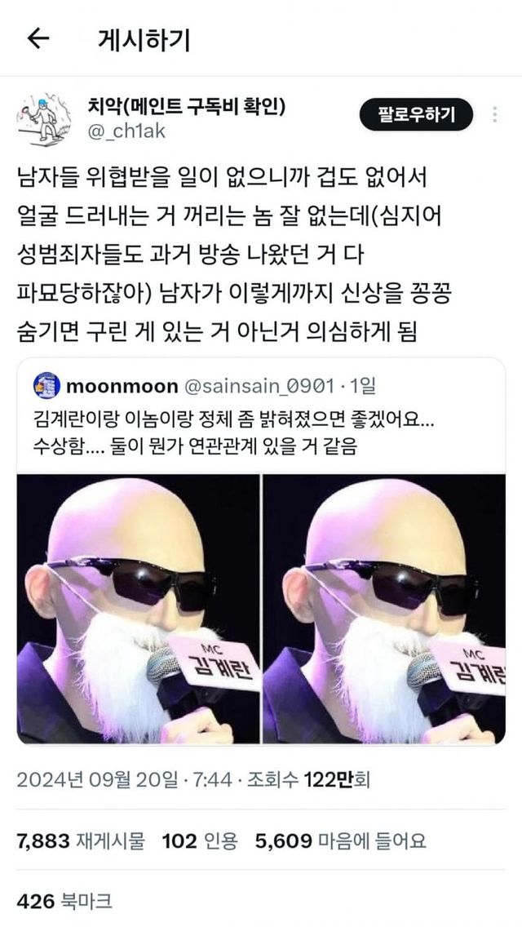Viewport: 522px width, 927px height.
Task: Open moonmoon's small profile avatar
Action: click(46, 386)
